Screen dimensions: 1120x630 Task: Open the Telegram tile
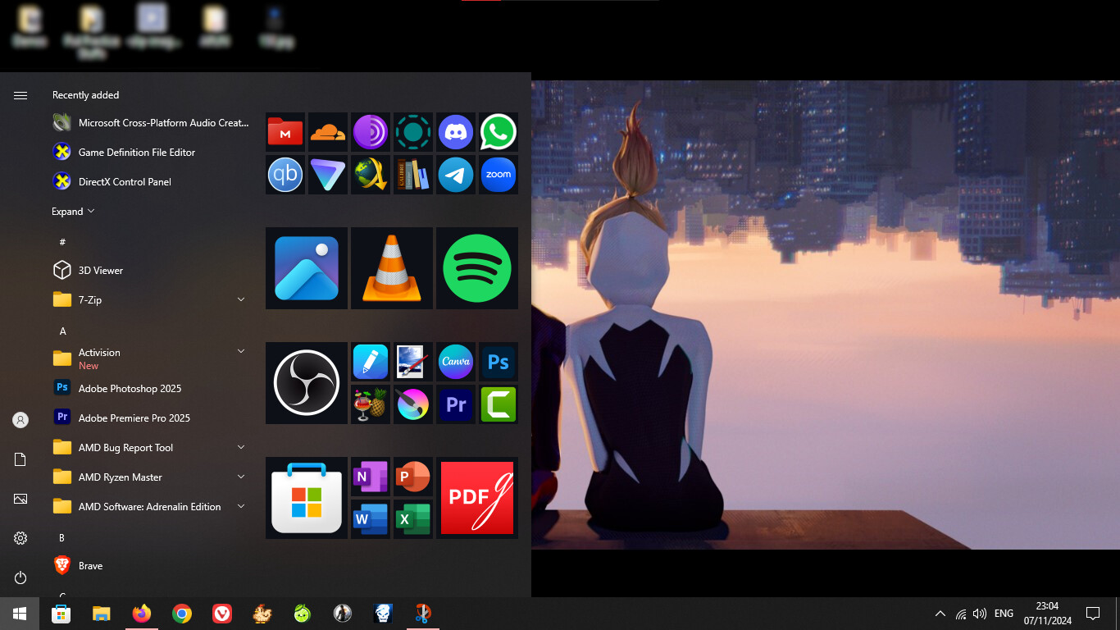pyautogui.click(x=455, y=175)
